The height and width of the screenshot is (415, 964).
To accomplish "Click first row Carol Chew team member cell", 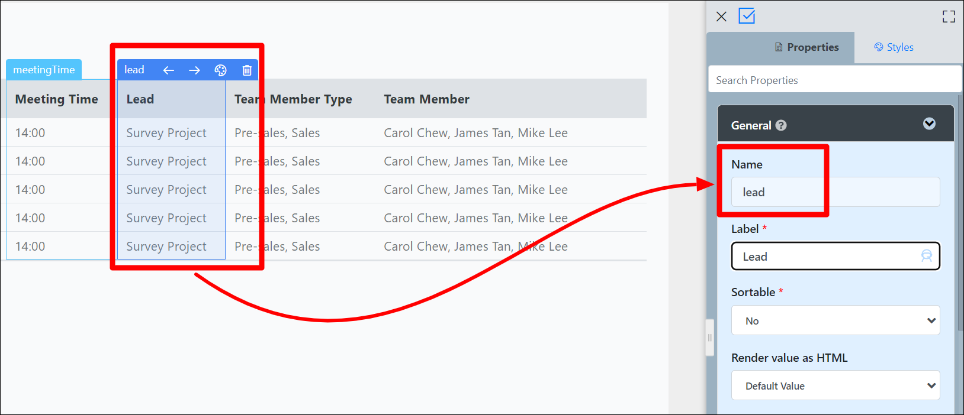I will pos(475,133).
